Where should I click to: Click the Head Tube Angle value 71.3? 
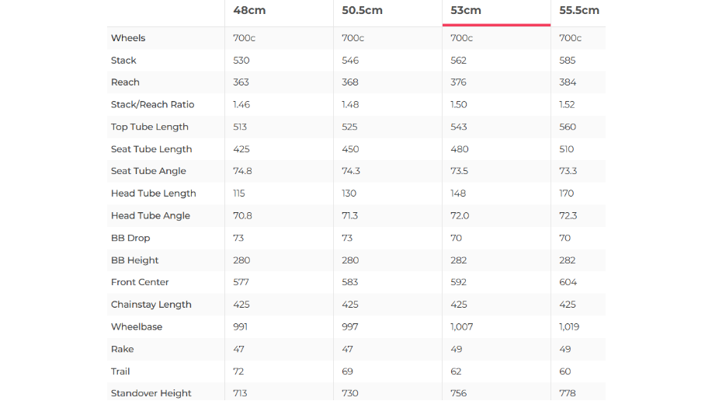[350, 216]
